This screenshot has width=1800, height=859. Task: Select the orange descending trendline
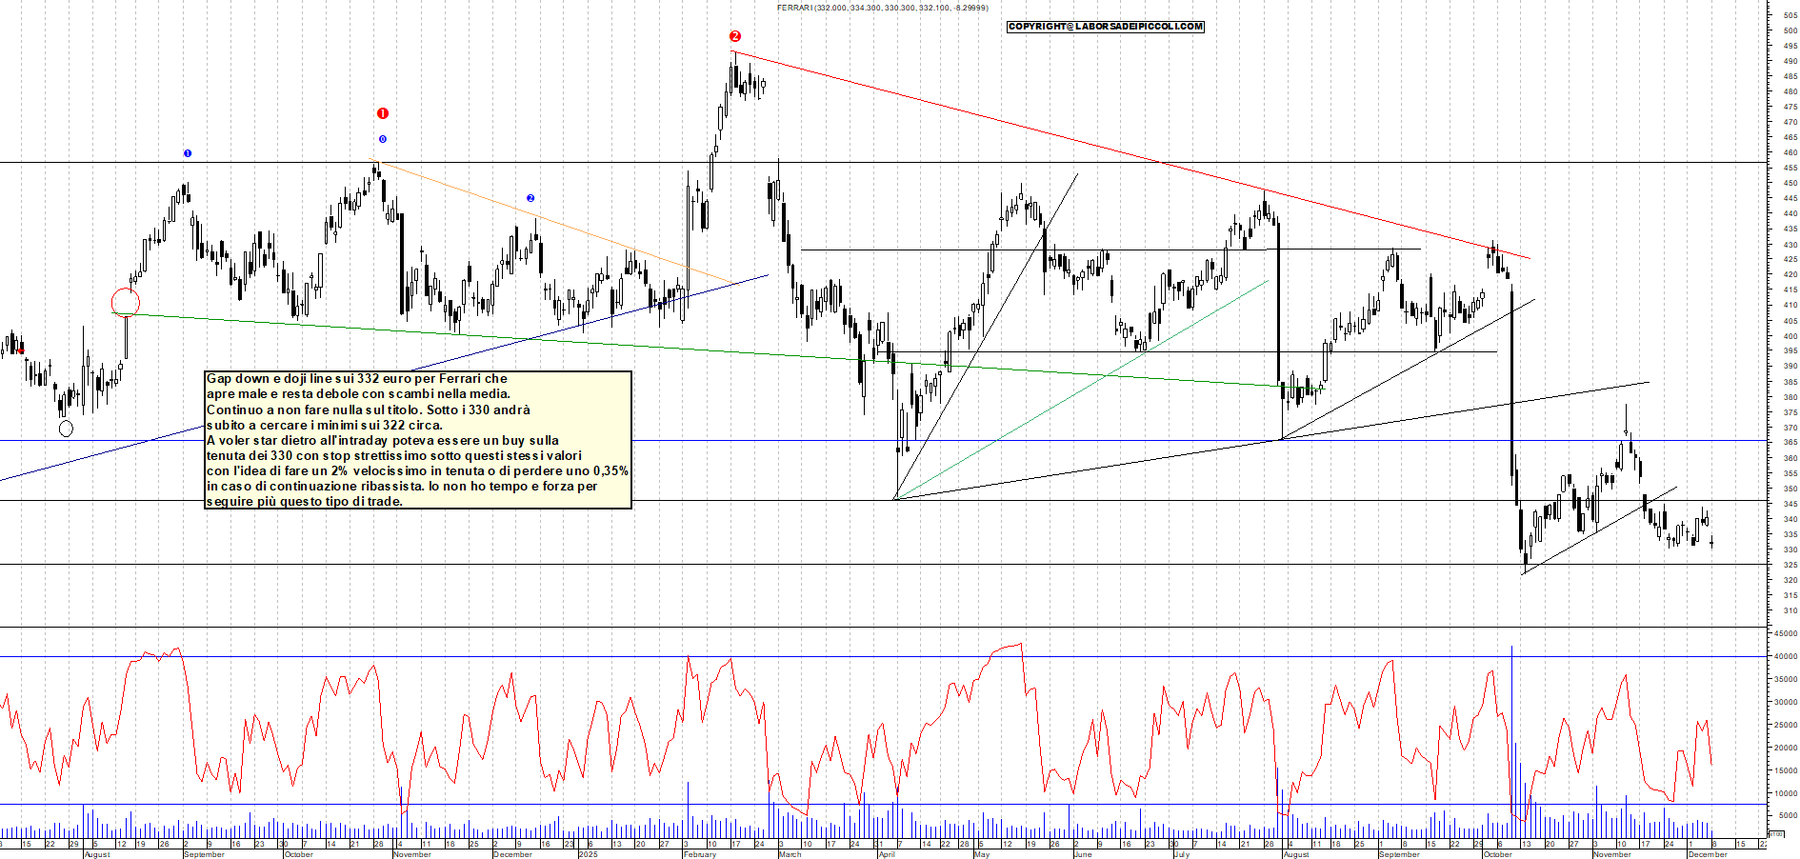(552, 222)
